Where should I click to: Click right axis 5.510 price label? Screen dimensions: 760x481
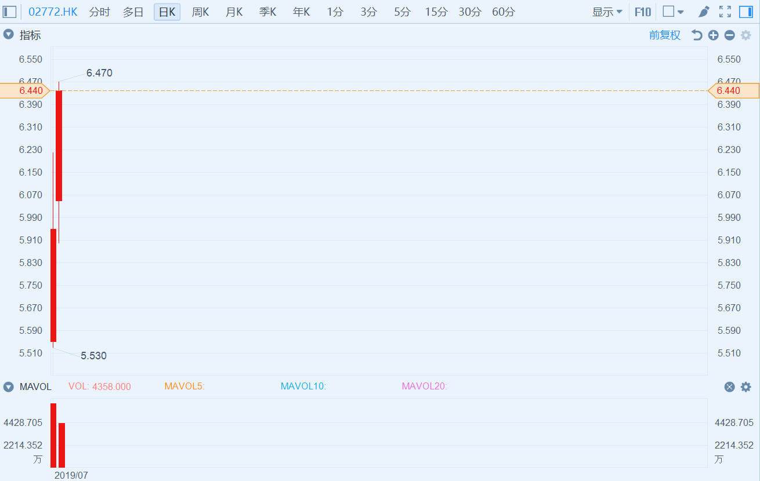pos(729,353)
